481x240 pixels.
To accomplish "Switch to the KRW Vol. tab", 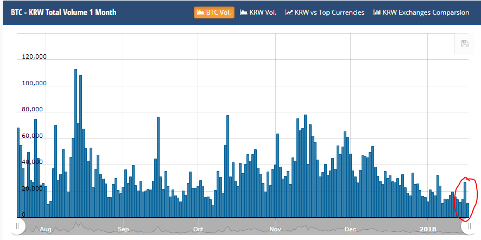I will click(258, 12).
